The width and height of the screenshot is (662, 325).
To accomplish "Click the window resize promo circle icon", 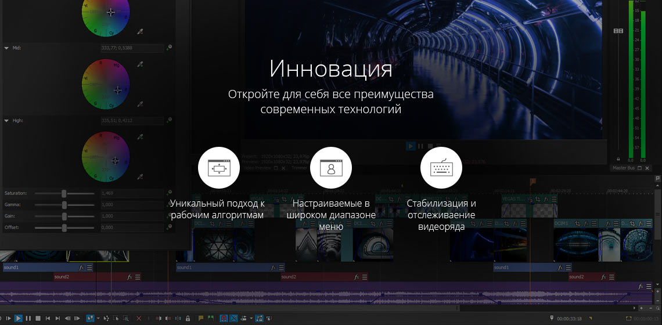I will pos(219,168).
